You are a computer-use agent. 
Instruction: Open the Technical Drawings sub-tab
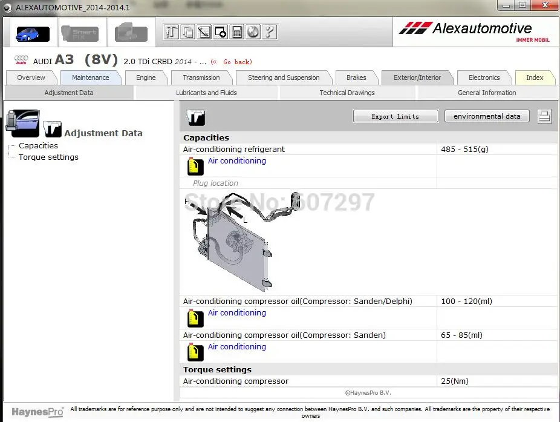(347, 93)
